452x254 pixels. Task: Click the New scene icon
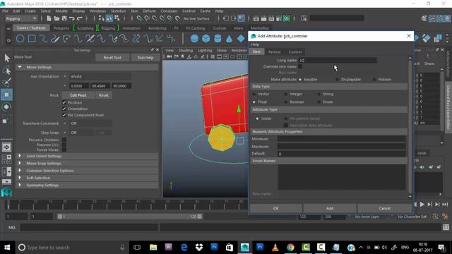pos(49,18)
